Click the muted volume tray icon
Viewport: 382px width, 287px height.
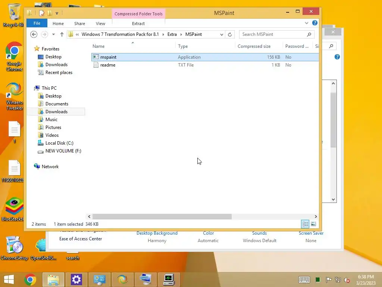pyautogui.click(x=347, y=280)
